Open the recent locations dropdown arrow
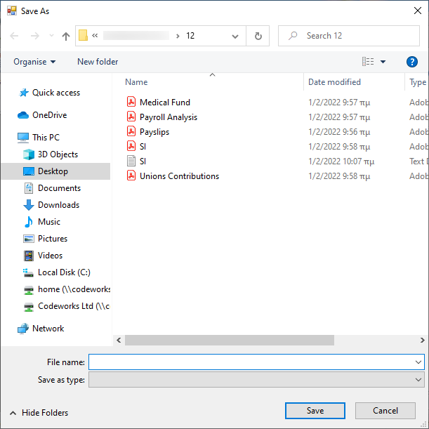The image size is (429, 429). [x=51, y=36]
